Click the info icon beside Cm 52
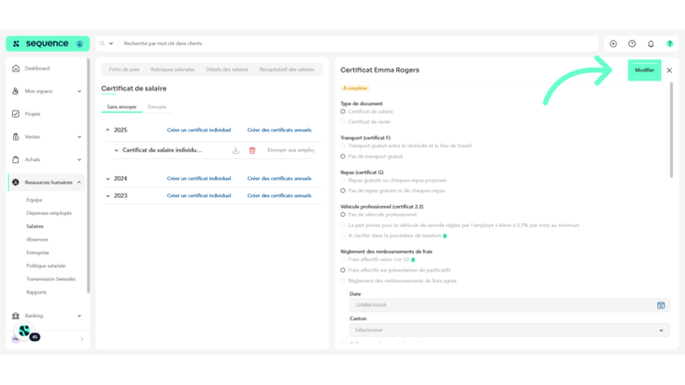The width and height of the screenshot is (685, 385). pyautogui.click(x=413, y=261)
